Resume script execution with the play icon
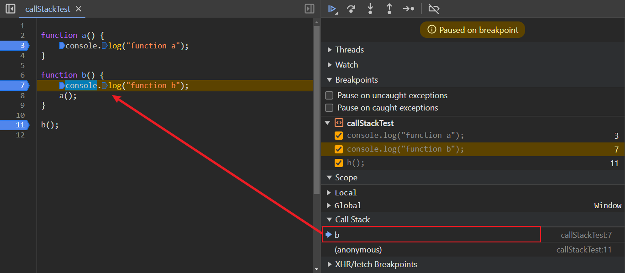The height and width of the screenshot is (273, 625). (x=332, y=9)
